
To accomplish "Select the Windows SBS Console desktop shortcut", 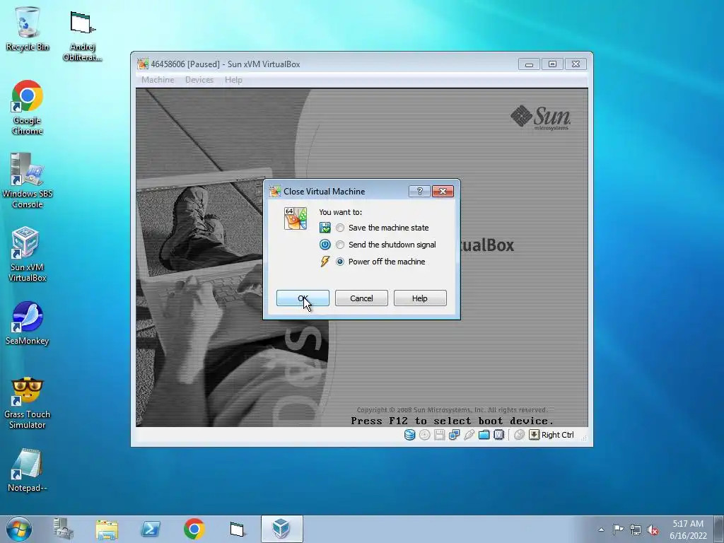I will point(28,180).
